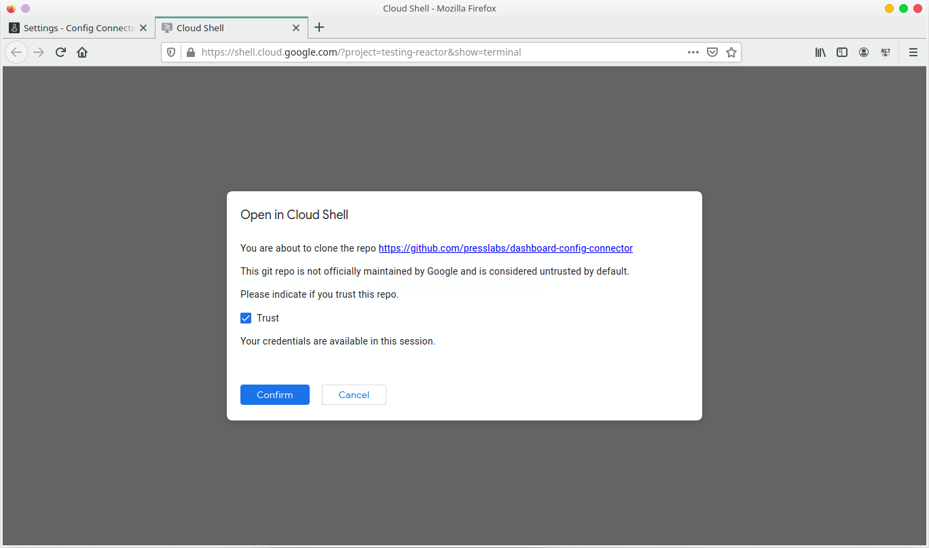The width and height of the screenshot is (929, 548).
Task: Close the Settings - Config Connector tab
Action: click(143, 28)
